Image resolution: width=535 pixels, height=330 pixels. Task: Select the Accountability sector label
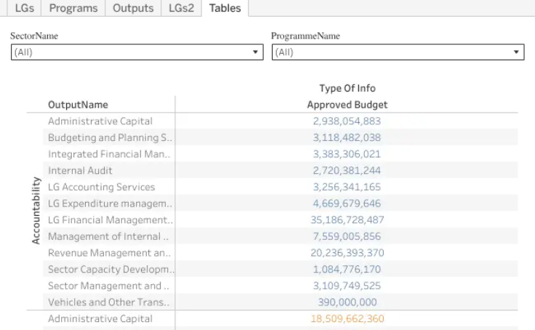(x=36, y=211)
